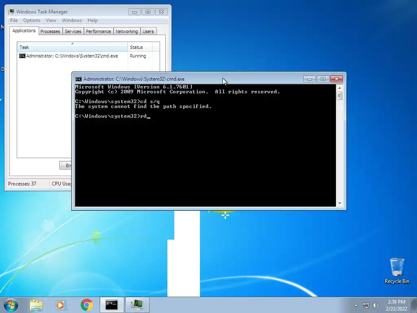The width and height of the screenshot is (417, 313).
Task: Click the Show desktop strip at the taskbar edge
Action: pyautogui.click(x=415, y=305)
